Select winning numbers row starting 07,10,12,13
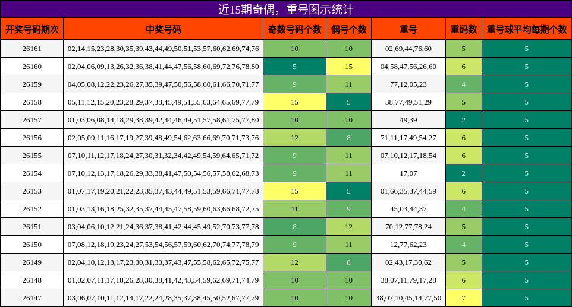572x307 pixels. tap(163, 173)
